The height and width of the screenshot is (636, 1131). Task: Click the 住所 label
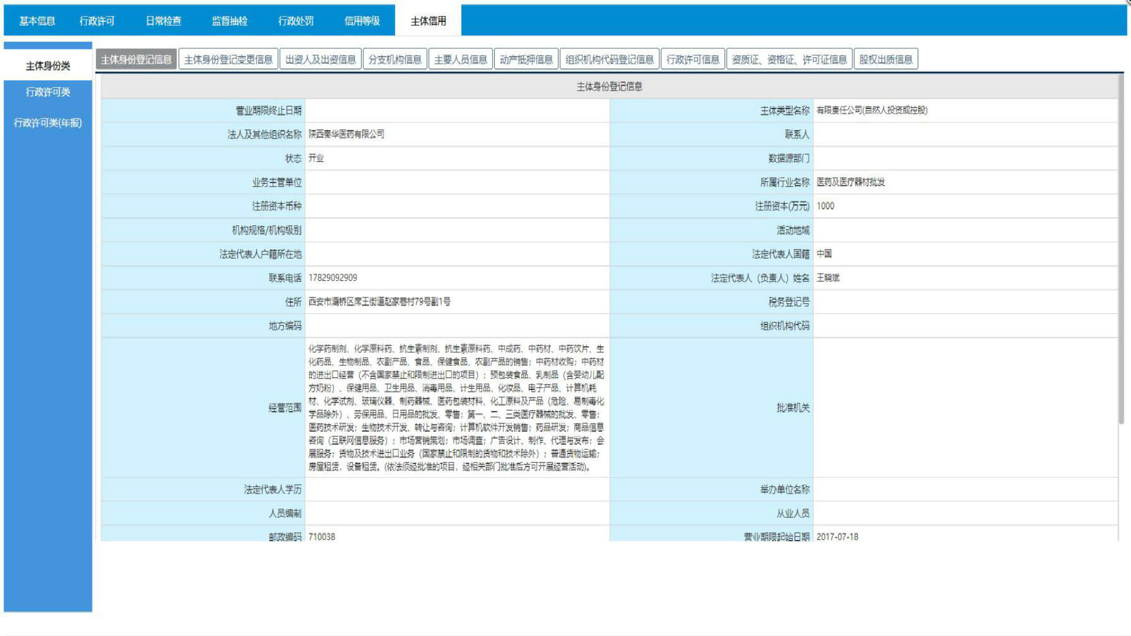coord(293,302)
